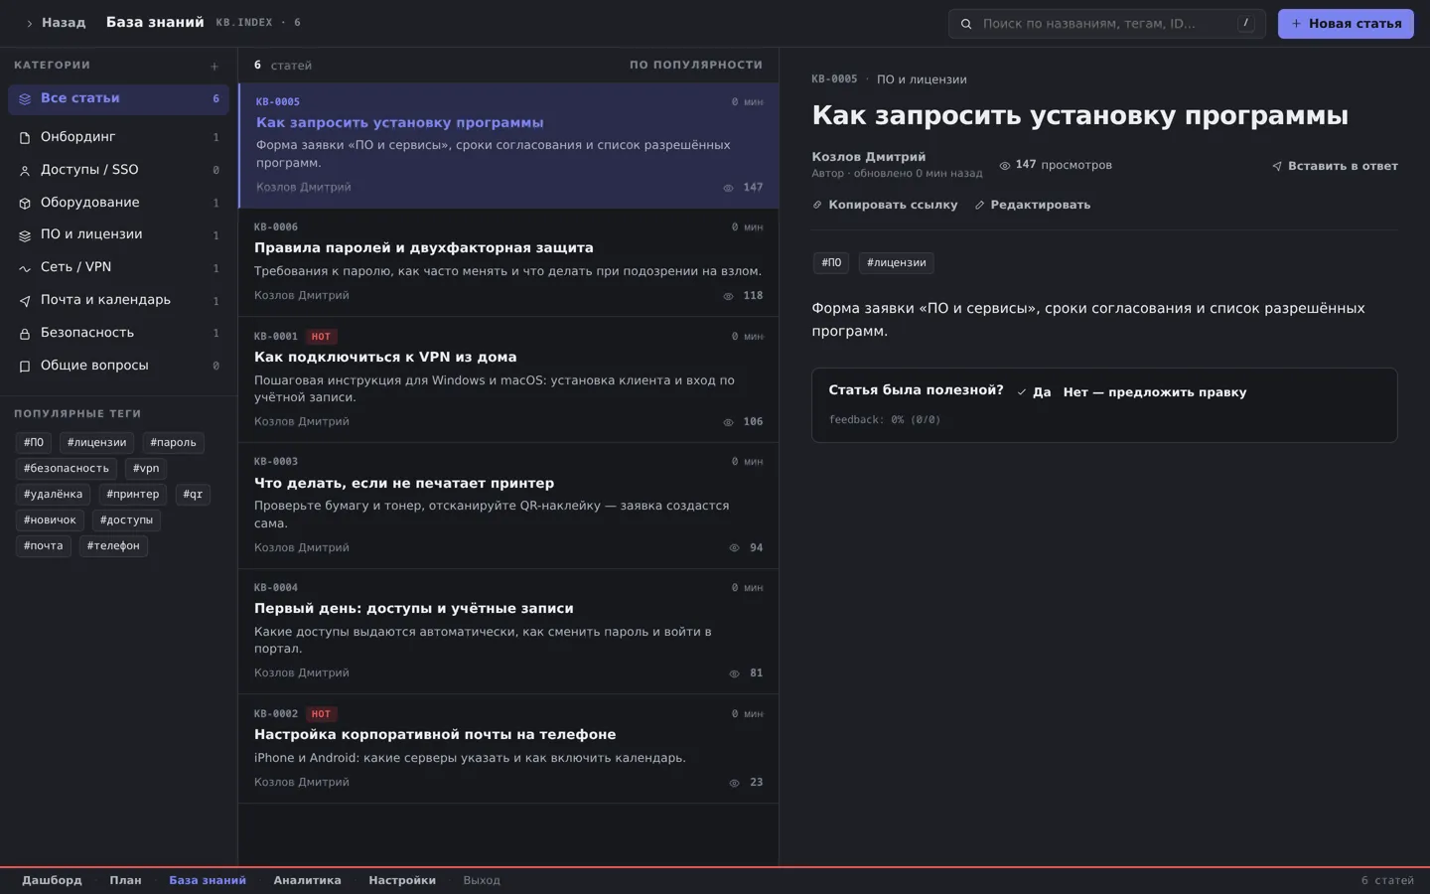1430x894 pixels.
Task: Select the Безопасность category
Action: tap(118, 334)
